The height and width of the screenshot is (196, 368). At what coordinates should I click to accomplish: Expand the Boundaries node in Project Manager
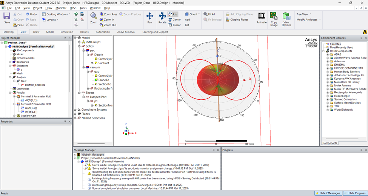pyautogui.click(x=10, y=62)
